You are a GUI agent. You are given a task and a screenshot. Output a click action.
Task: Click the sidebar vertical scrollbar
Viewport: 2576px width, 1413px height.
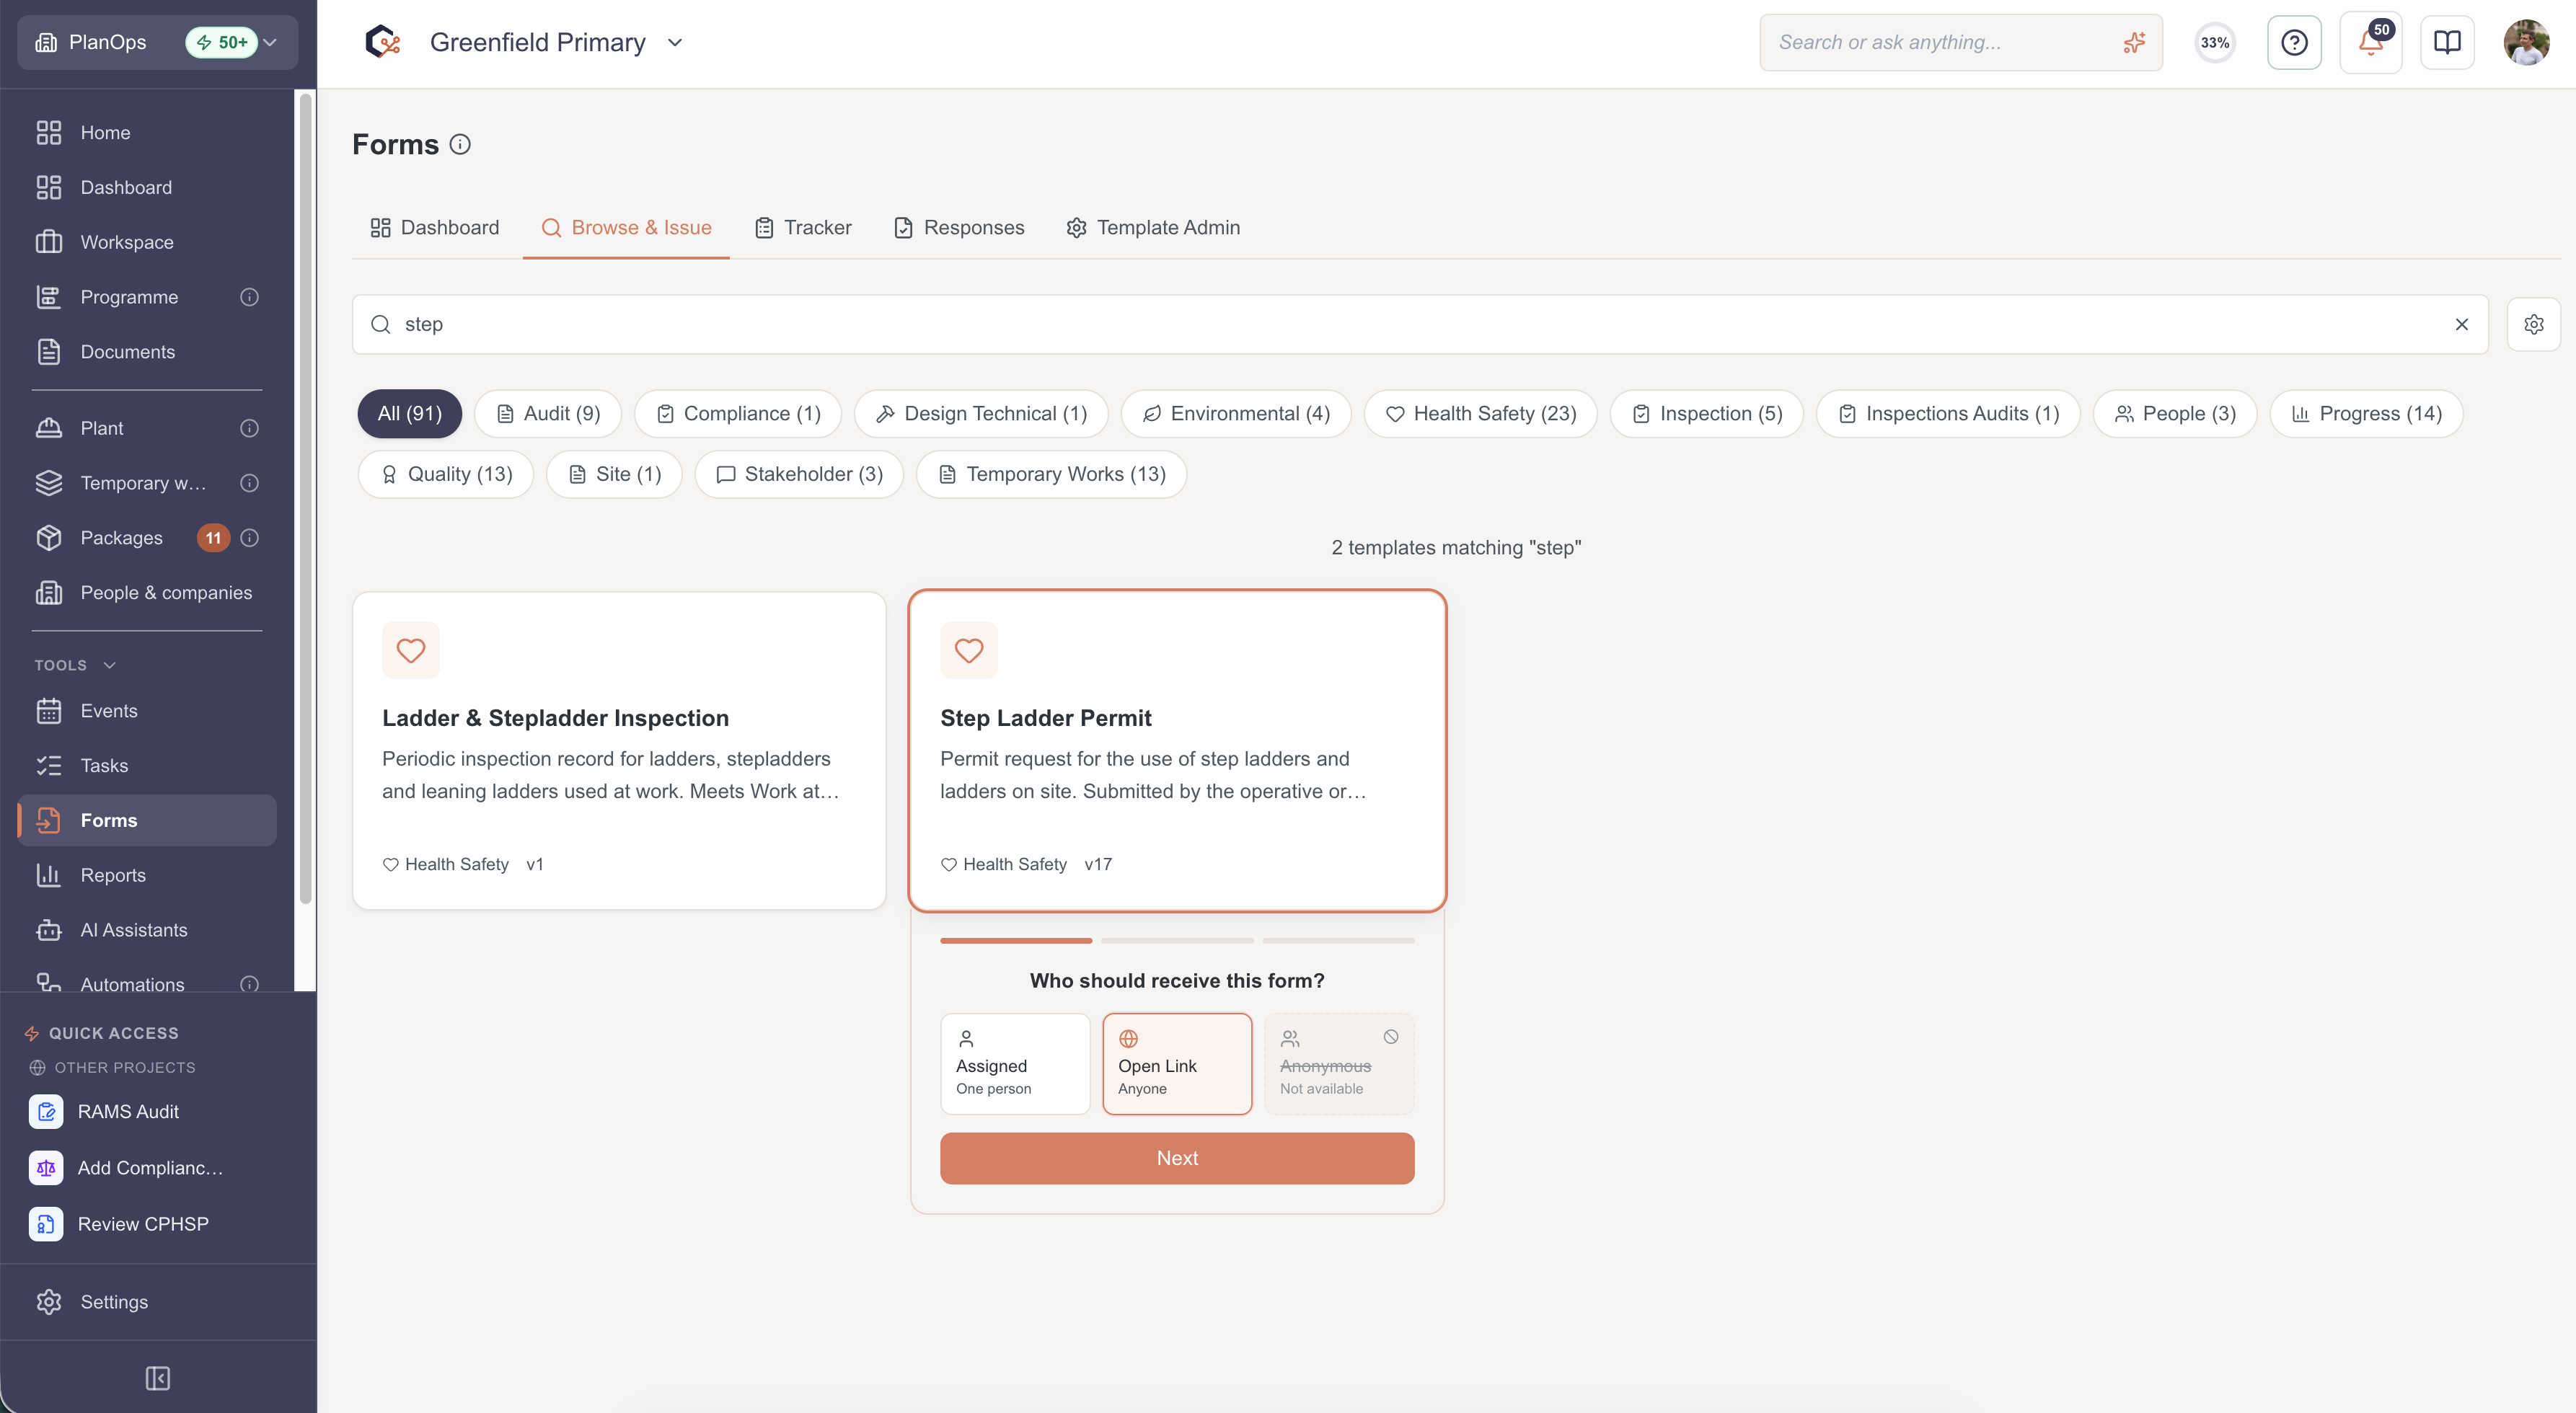[x=306, y=498]
